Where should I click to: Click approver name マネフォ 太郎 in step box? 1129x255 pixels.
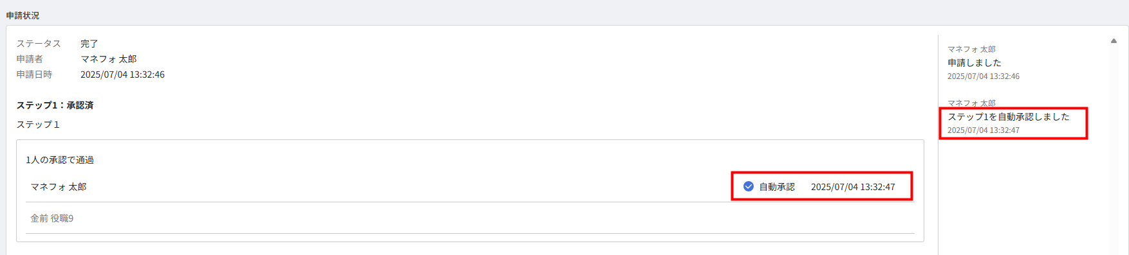(59, 187)
